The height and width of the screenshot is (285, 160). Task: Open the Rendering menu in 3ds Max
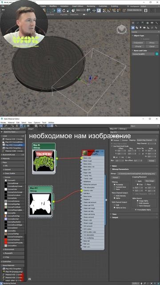tap(91, 6)
